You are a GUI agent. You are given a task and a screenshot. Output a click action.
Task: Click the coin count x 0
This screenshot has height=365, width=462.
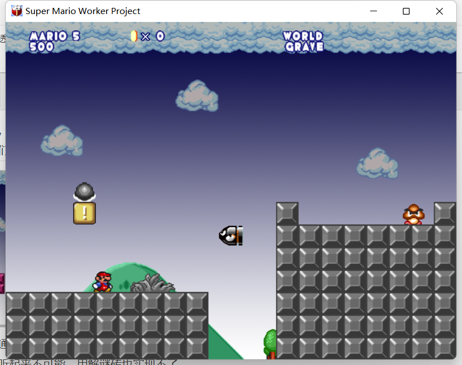153,37
